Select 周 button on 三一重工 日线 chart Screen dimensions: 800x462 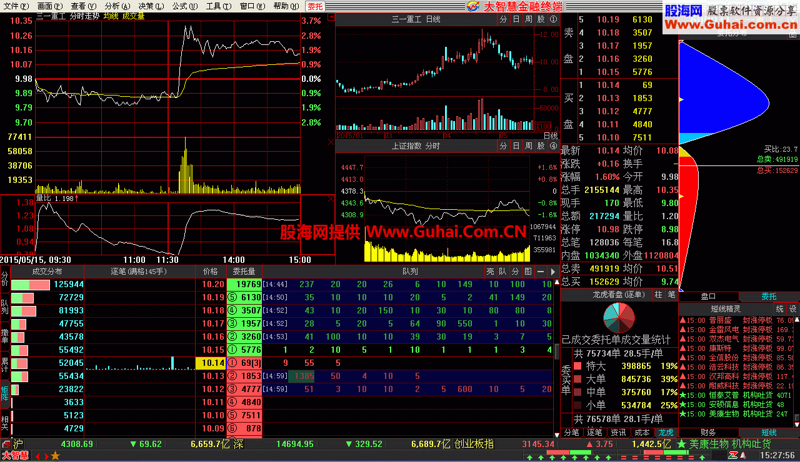tap(529, 19)
